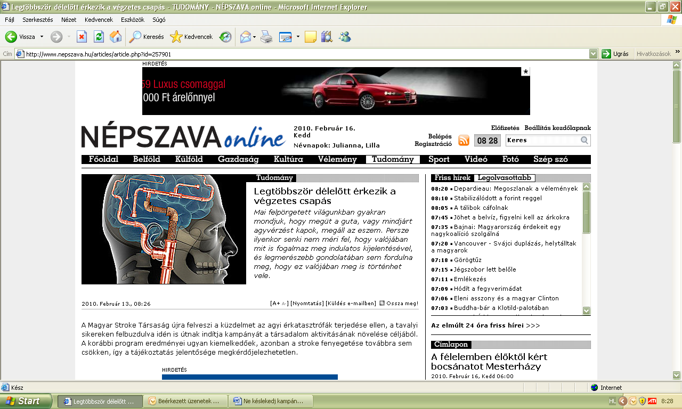The width and height of the screenshot is (682, 409).
Task: Click the yellow note Discuss icon
Action: pyautogui.click(x=311, y=37)
